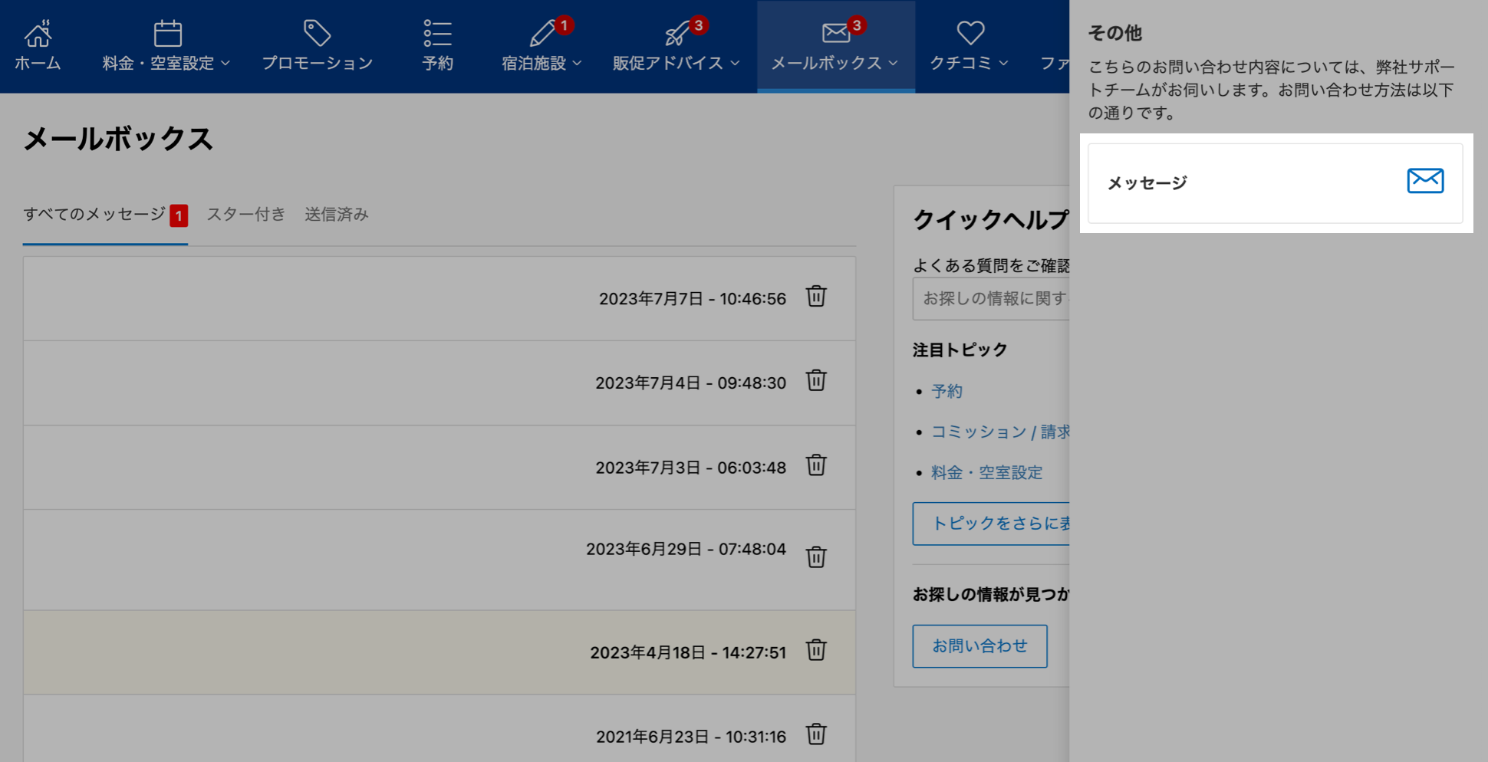Screen dimensions: 1488x762
Task: Open 料金・空室設定 topic link
Action: pos(986,473)
